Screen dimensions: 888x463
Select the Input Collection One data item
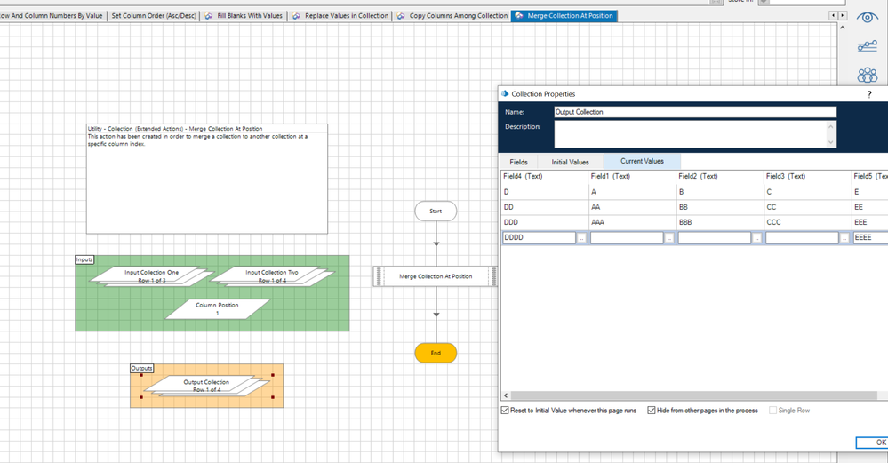click(152, 276)
